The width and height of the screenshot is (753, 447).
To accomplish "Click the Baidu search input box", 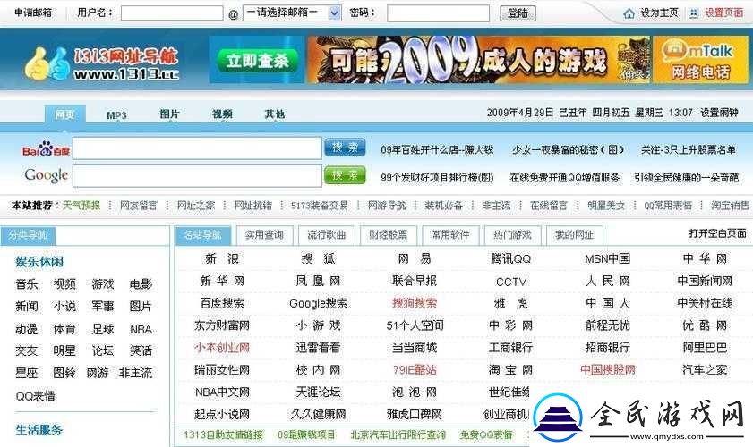I will click(x=197, y=148).
